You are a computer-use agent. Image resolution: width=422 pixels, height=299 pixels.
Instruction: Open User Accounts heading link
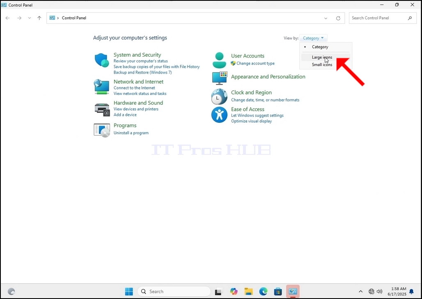coord(248,56)
